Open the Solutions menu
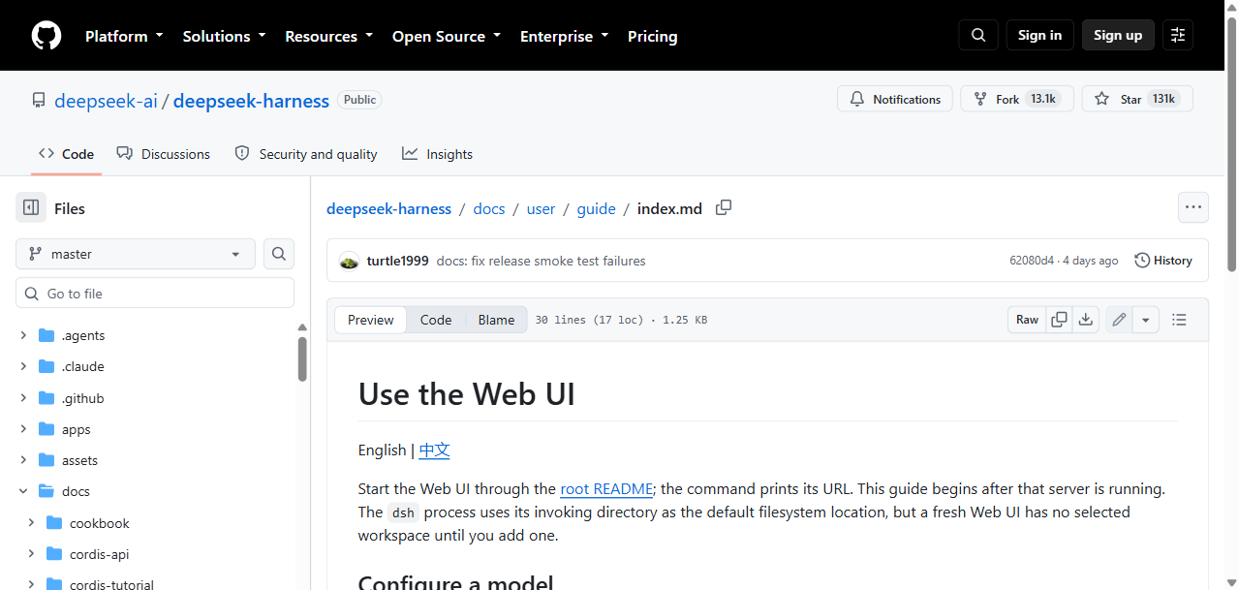 (224, 36)
